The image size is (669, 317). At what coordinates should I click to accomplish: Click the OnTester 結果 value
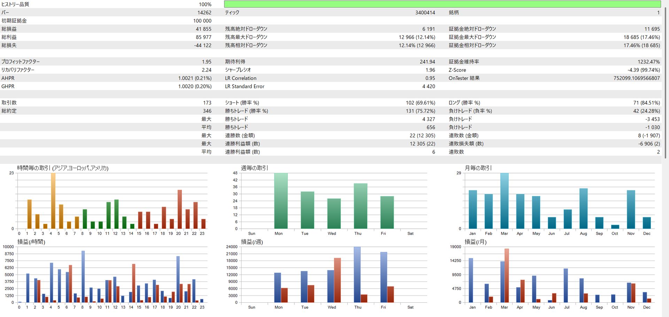636,78
